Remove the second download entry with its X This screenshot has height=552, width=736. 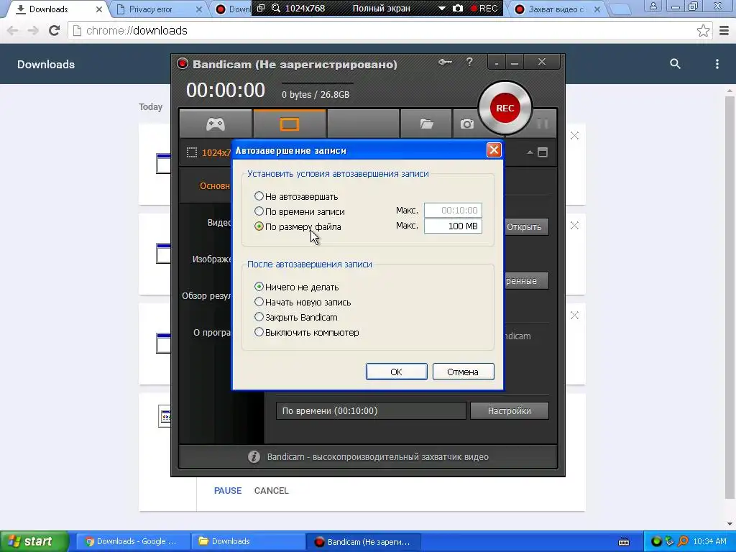574,226
